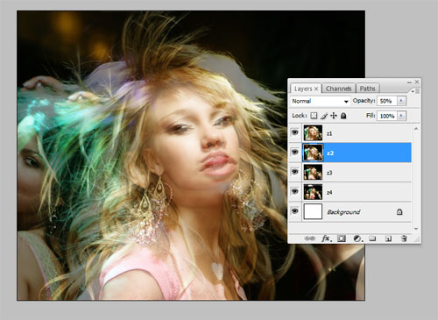Delete layer with the trash icon

[404, 238]
